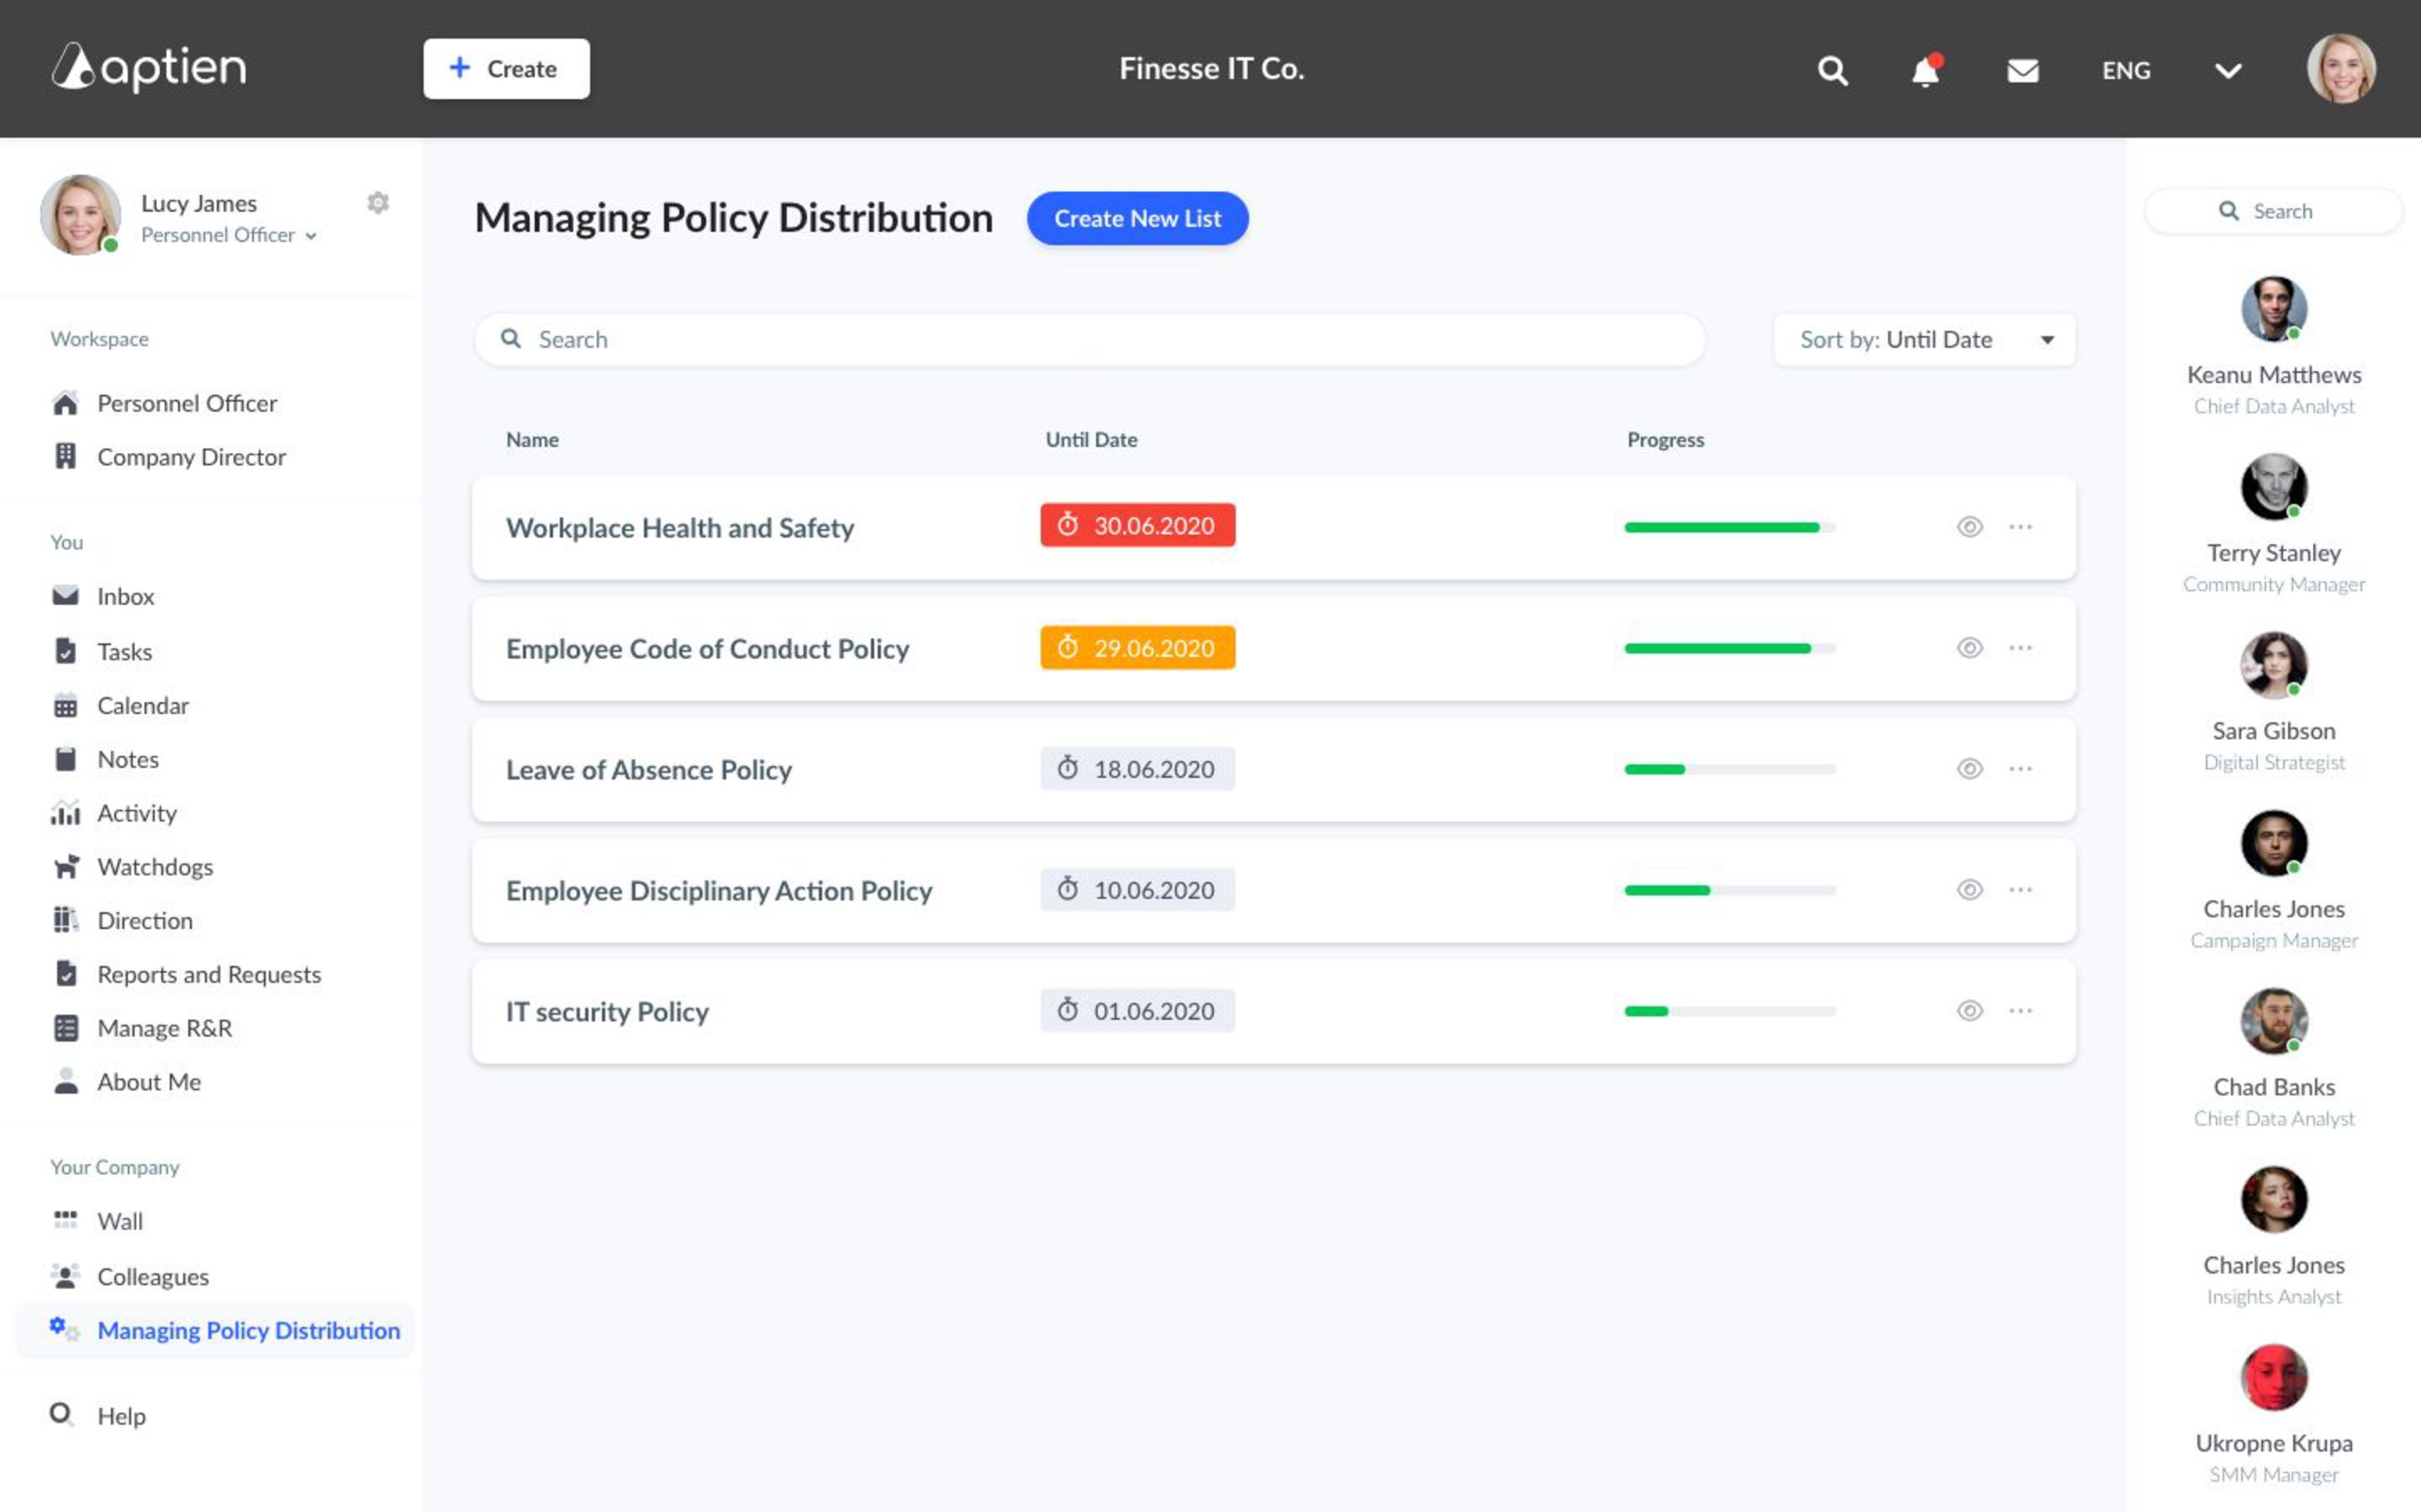This screenshot has width=2421, height=1512.
Task: Show details for Workplace Health and Safety
Action: pyautogui.click(x=1970, y=527)
